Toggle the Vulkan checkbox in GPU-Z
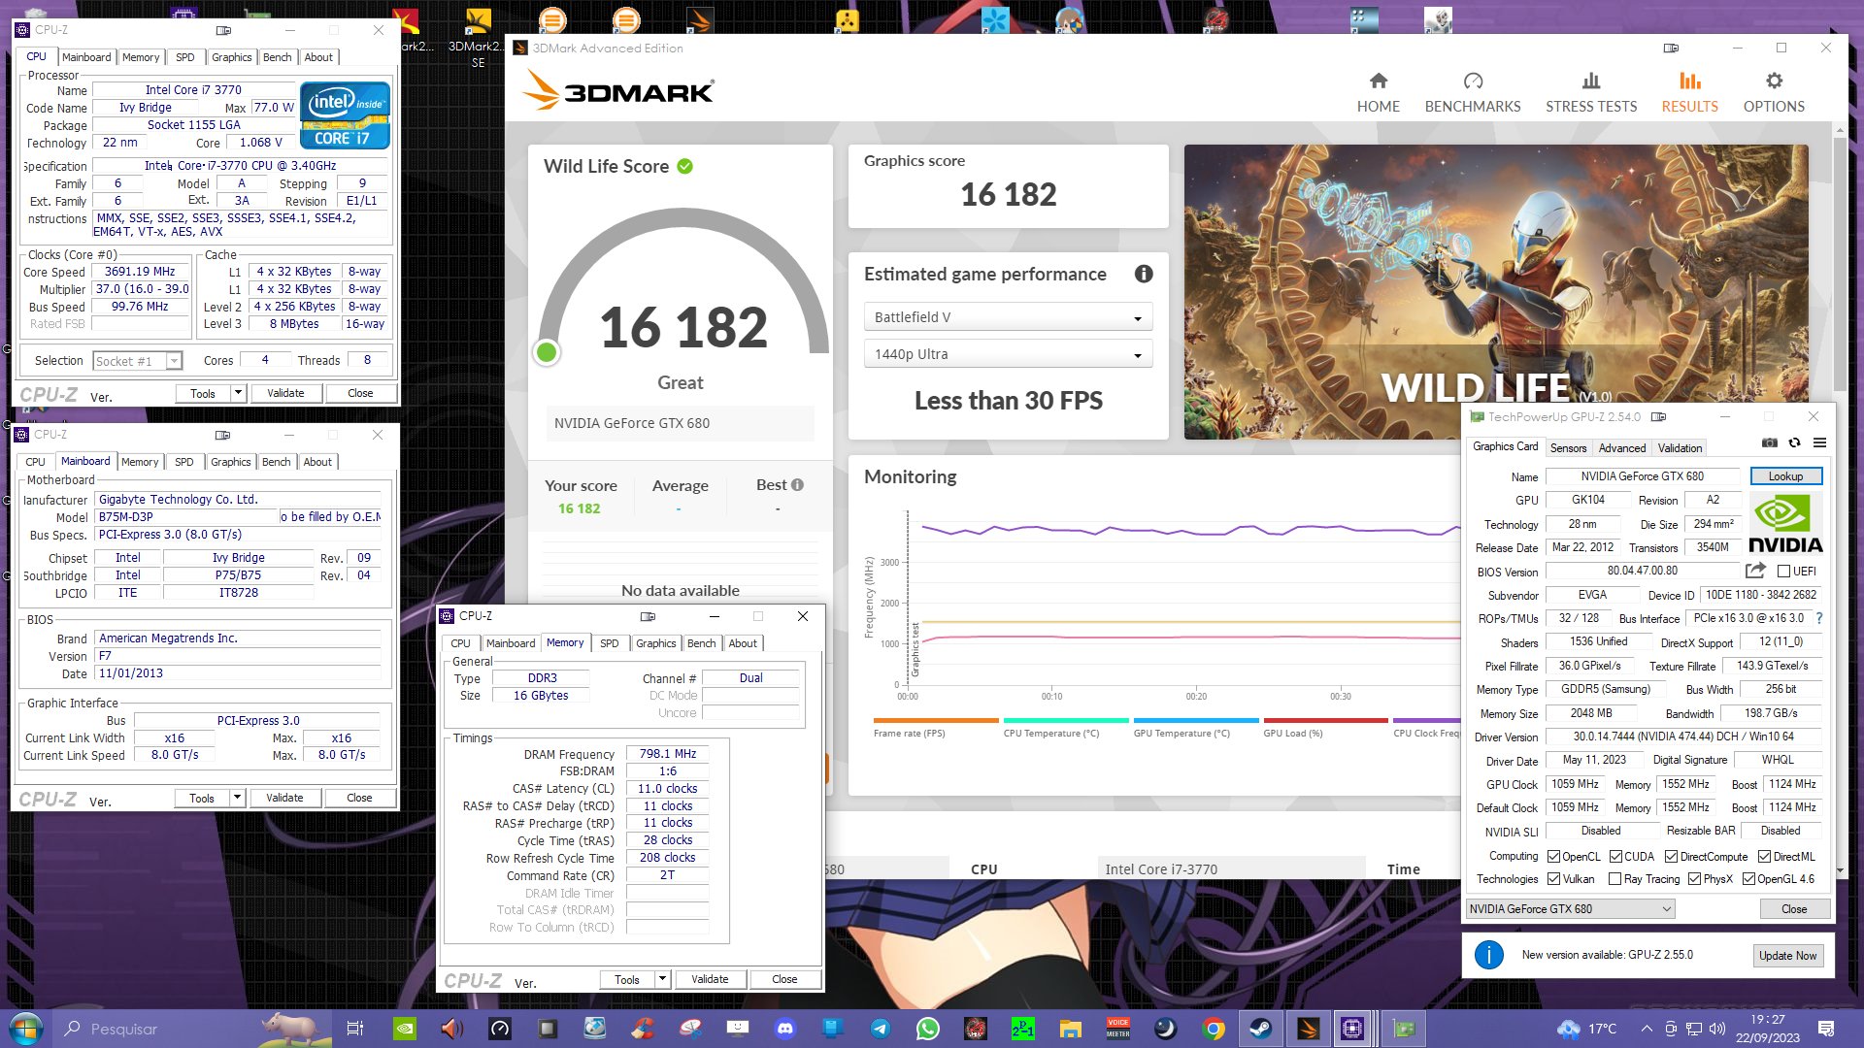1864x1048 pixels. point(1553,879)
